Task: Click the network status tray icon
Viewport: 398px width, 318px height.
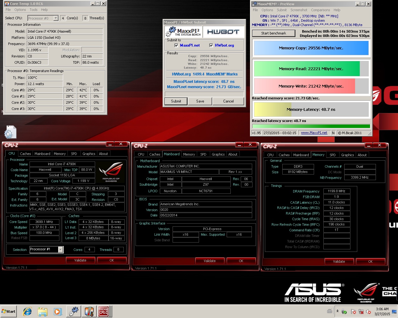Action: pos(361,311)
